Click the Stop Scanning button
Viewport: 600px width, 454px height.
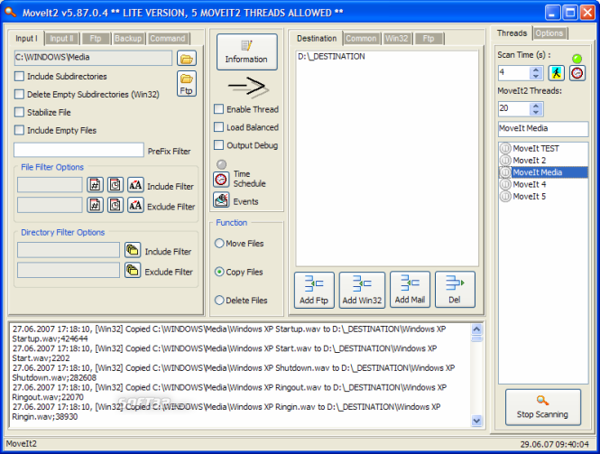pos(543,407)
